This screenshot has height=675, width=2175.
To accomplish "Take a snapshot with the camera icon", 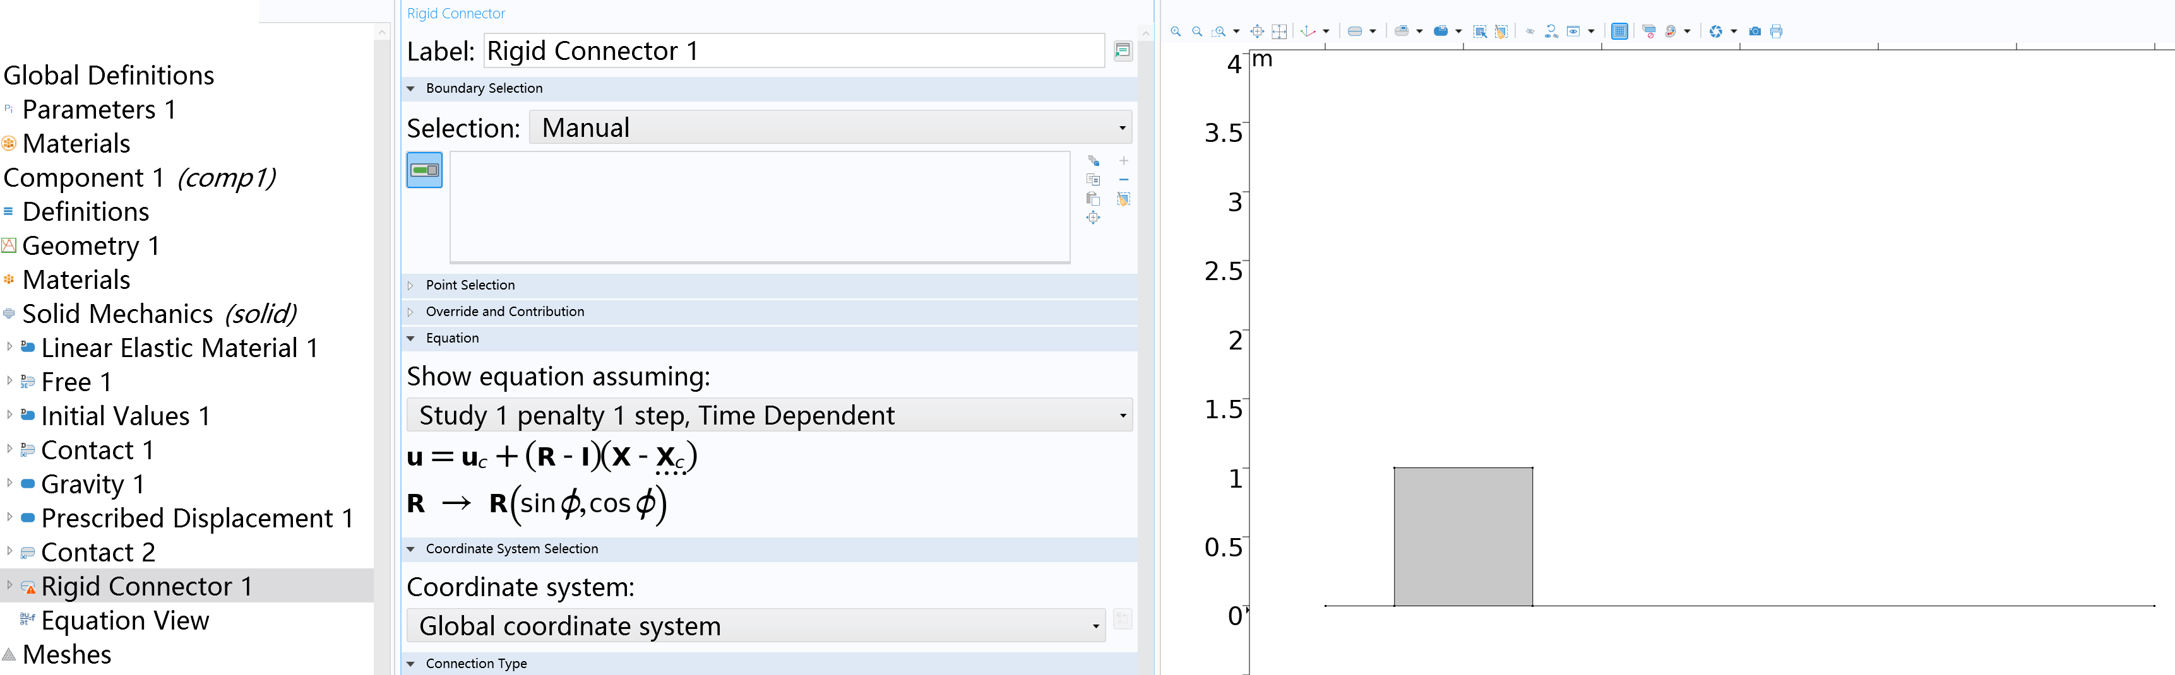I will [x=1755, y=31].
